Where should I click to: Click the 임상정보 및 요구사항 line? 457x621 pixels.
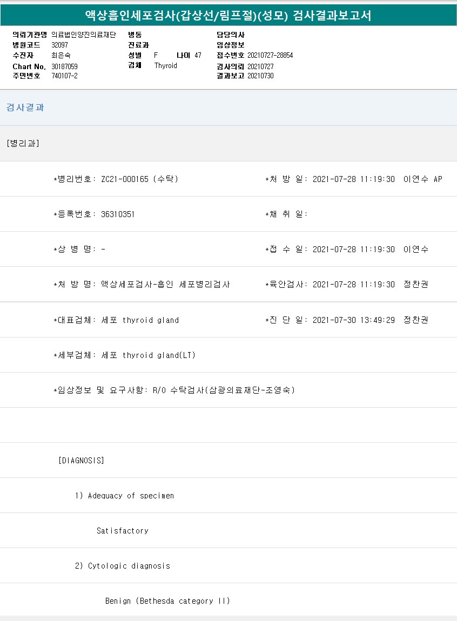pyautogui.click(x=174, y=390)
